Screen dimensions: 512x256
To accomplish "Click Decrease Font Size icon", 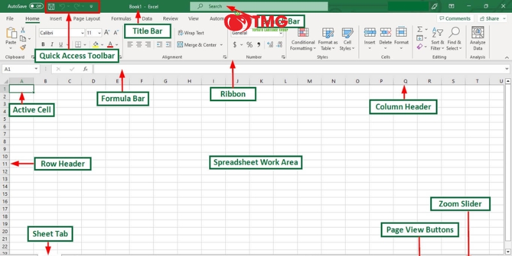I will point(116,33).
